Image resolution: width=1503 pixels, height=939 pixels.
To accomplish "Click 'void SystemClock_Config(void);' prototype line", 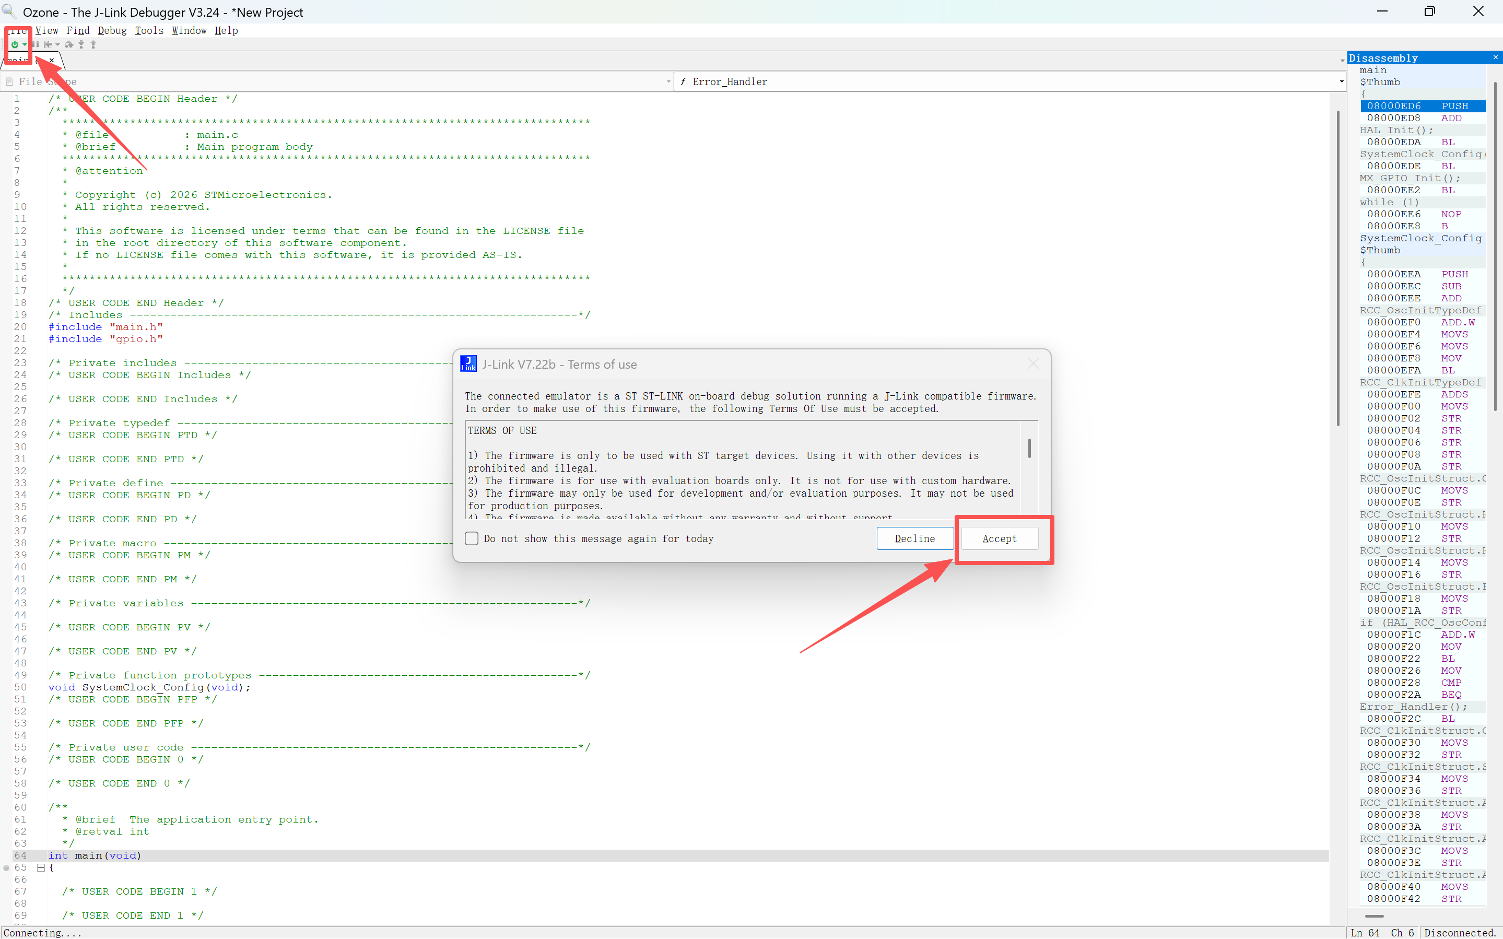I will pos(149,687).
